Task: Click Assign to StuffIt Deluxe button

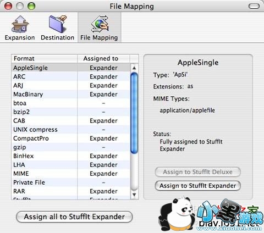Action: click(x=197, y=172)
